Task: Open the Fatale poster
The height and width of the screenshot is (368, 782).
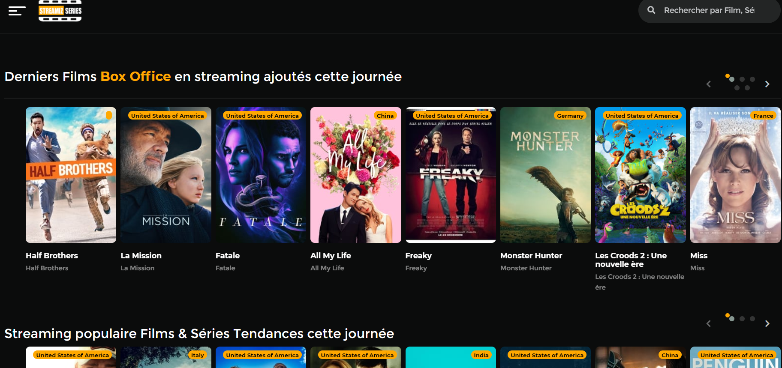Action: tap(261, 175)
